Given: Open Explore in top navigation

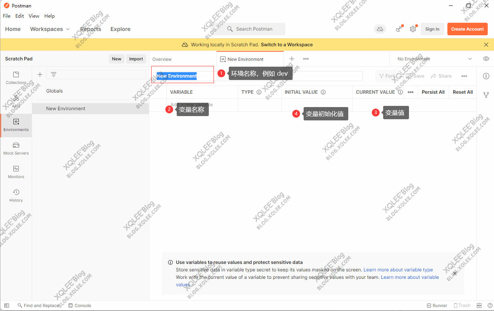Looking at the screenshot, I should (x=120, y=29).
